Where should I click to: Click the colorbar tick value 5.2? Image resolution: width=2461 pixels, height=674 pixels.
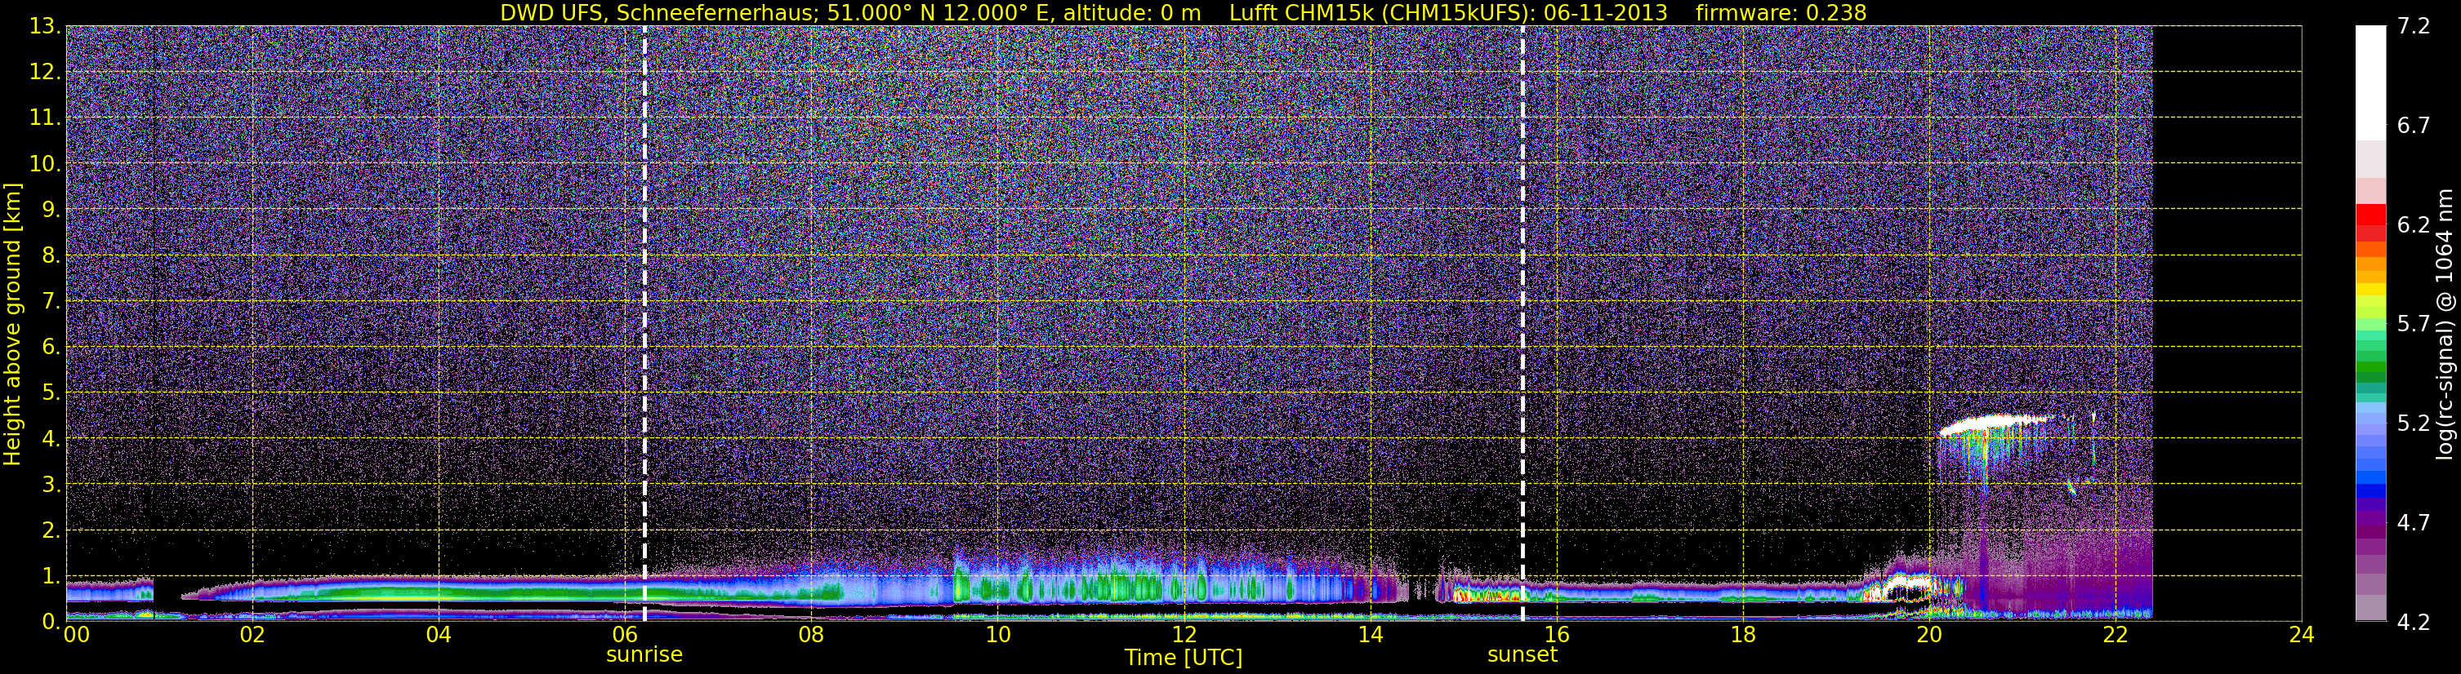pos(2414,423)
